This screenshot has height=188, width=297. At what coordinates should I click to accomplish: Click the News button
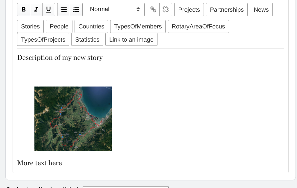pos(261,10)
